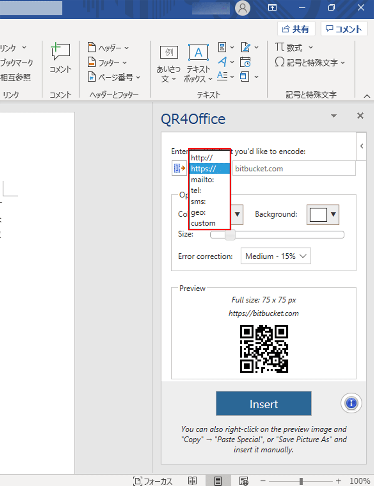Open 記号と特殊文字 symbol dropdown
This screenshot has width=374, height=486.
coord(310,63)
